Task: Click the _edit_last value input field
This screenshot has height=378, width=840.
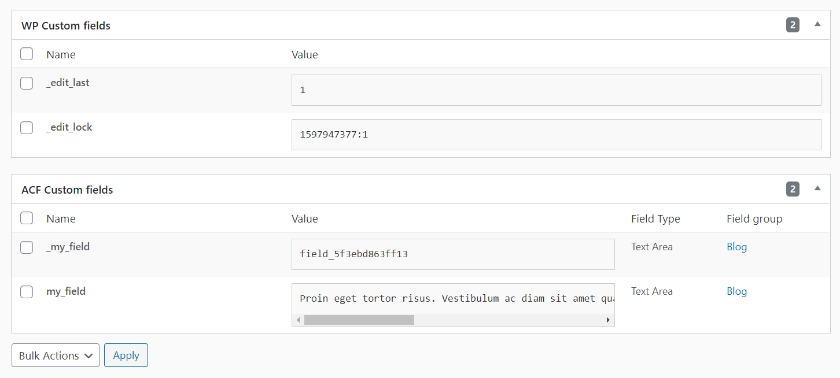Action: point(557,90)
